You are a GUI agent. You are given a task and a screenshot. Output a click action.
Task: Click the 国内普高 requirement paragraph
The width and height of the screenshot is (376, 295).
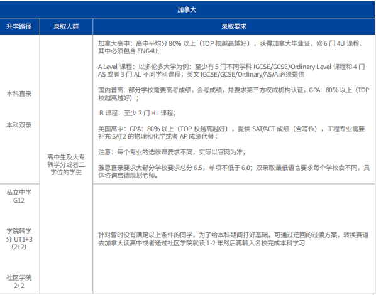(234, 94)
